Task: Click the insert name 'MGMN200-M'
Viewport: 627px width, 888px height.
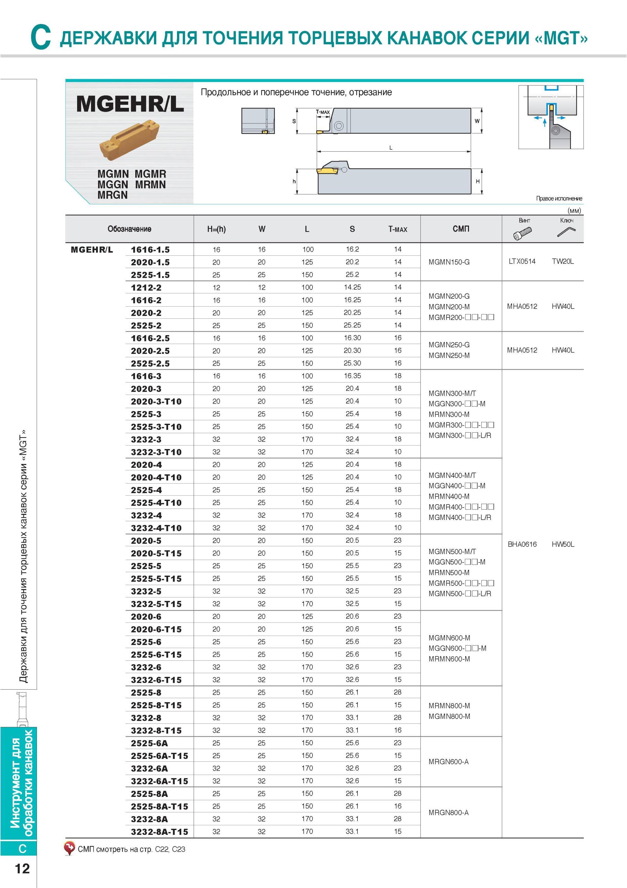Action: tap(449, 307)
